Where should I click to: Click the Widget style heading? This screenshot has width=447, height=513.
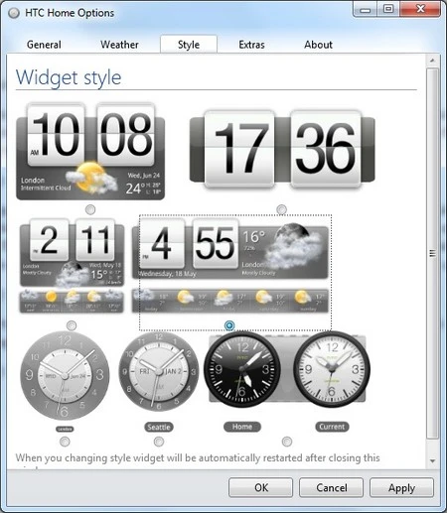click(69, 78)
